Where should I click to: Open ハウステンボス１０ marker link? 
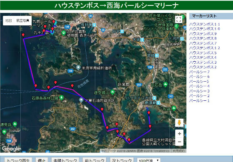pos(204,29)
